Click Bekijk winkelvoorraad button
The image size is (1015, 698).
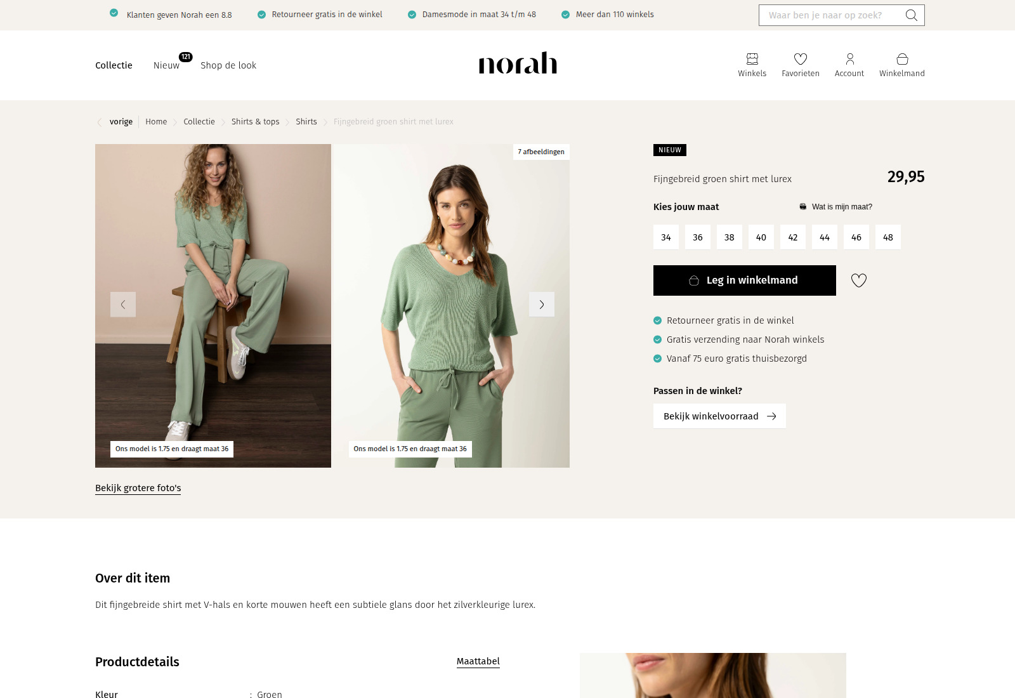(719, 416)
